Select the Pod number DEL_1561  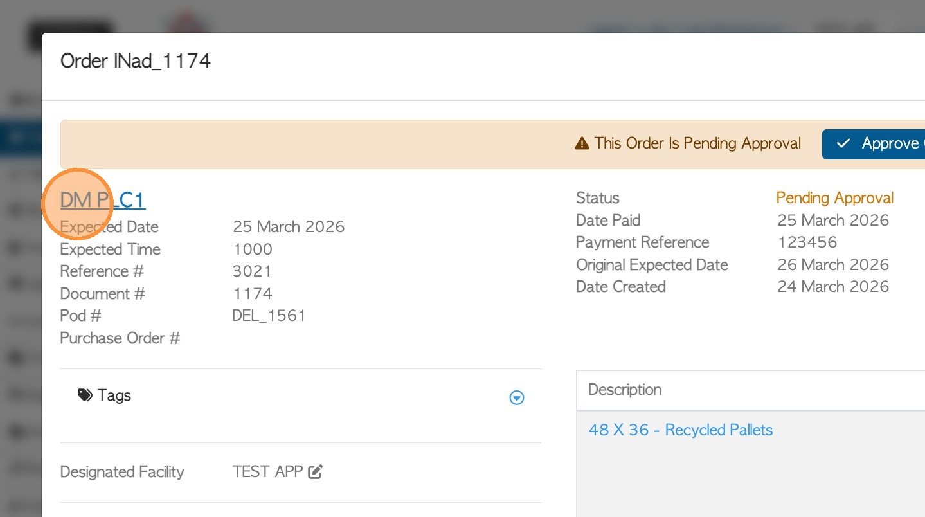tap(269, 316)
